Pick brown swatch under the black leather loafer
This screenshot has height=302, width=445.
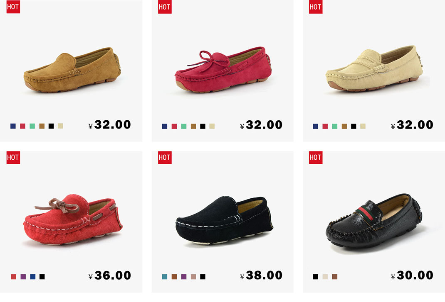coord(335,277)
